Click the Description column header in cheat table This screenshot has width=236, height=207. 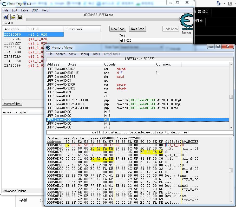point(21,112)
